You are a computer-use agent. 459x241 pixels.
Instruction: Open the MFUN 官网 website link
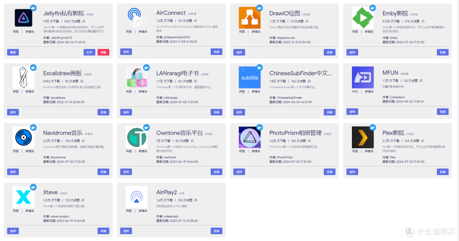352,112
